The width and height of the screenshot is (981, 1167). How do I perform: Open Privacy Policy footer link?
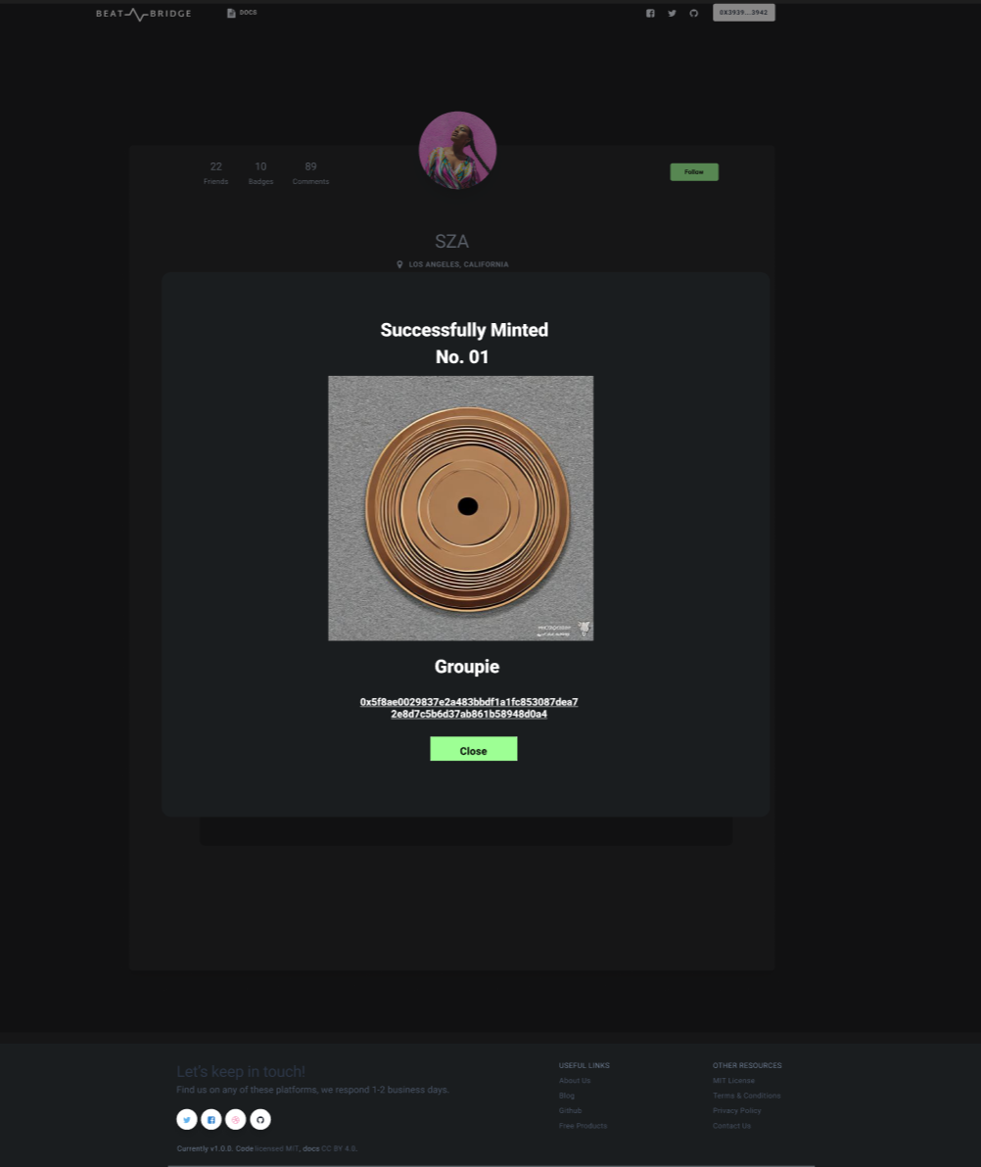coord(737,1110)
